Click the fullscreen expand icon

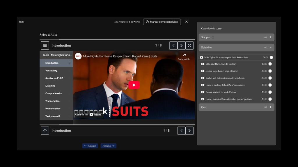(189, 46)
